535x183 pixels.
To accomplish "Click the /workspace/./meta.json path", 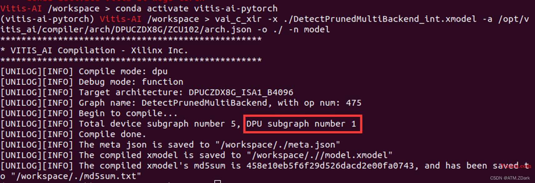I will click(x=277, y=145).
